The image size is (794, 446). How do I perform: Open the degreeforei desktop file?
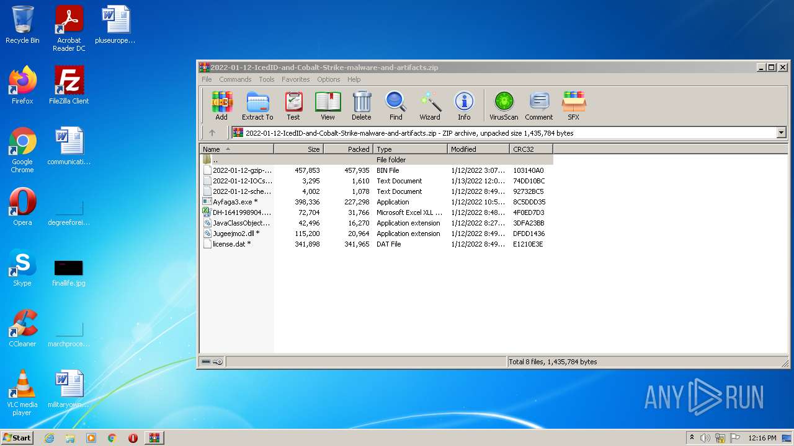click(69, 211)
